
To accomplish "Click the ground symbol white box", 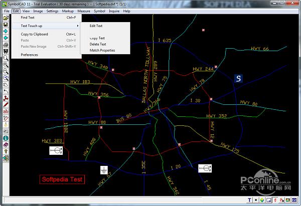I will tap(104, 170).
